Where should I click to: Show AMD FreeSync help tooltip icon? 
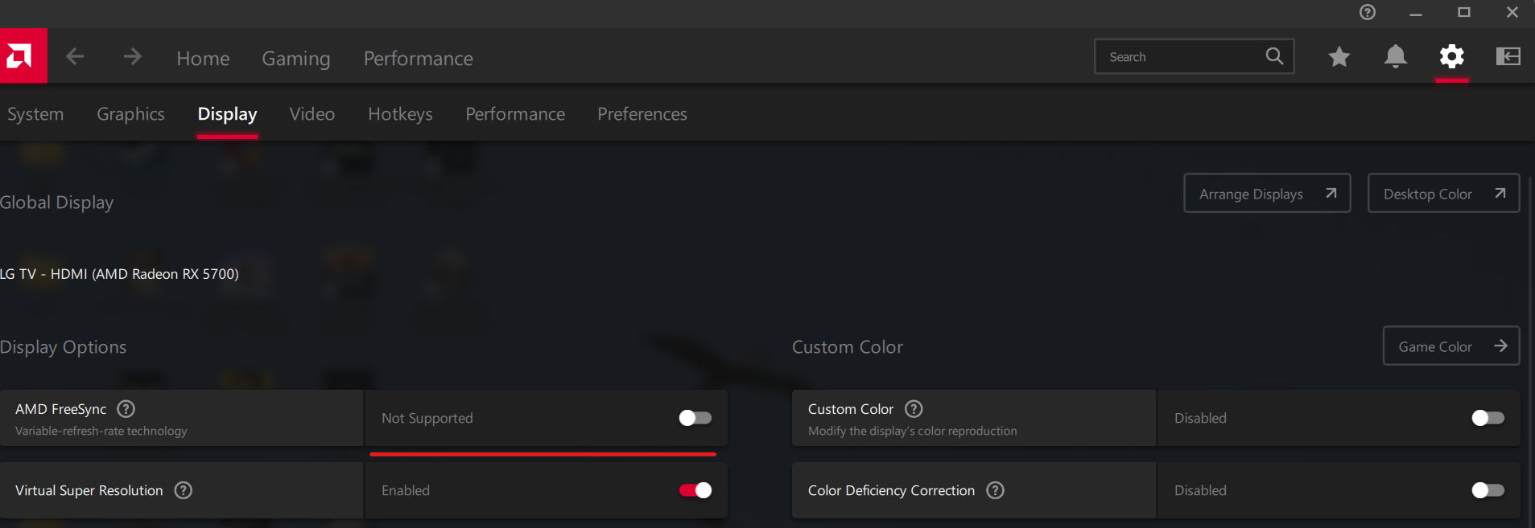[126, 409]
